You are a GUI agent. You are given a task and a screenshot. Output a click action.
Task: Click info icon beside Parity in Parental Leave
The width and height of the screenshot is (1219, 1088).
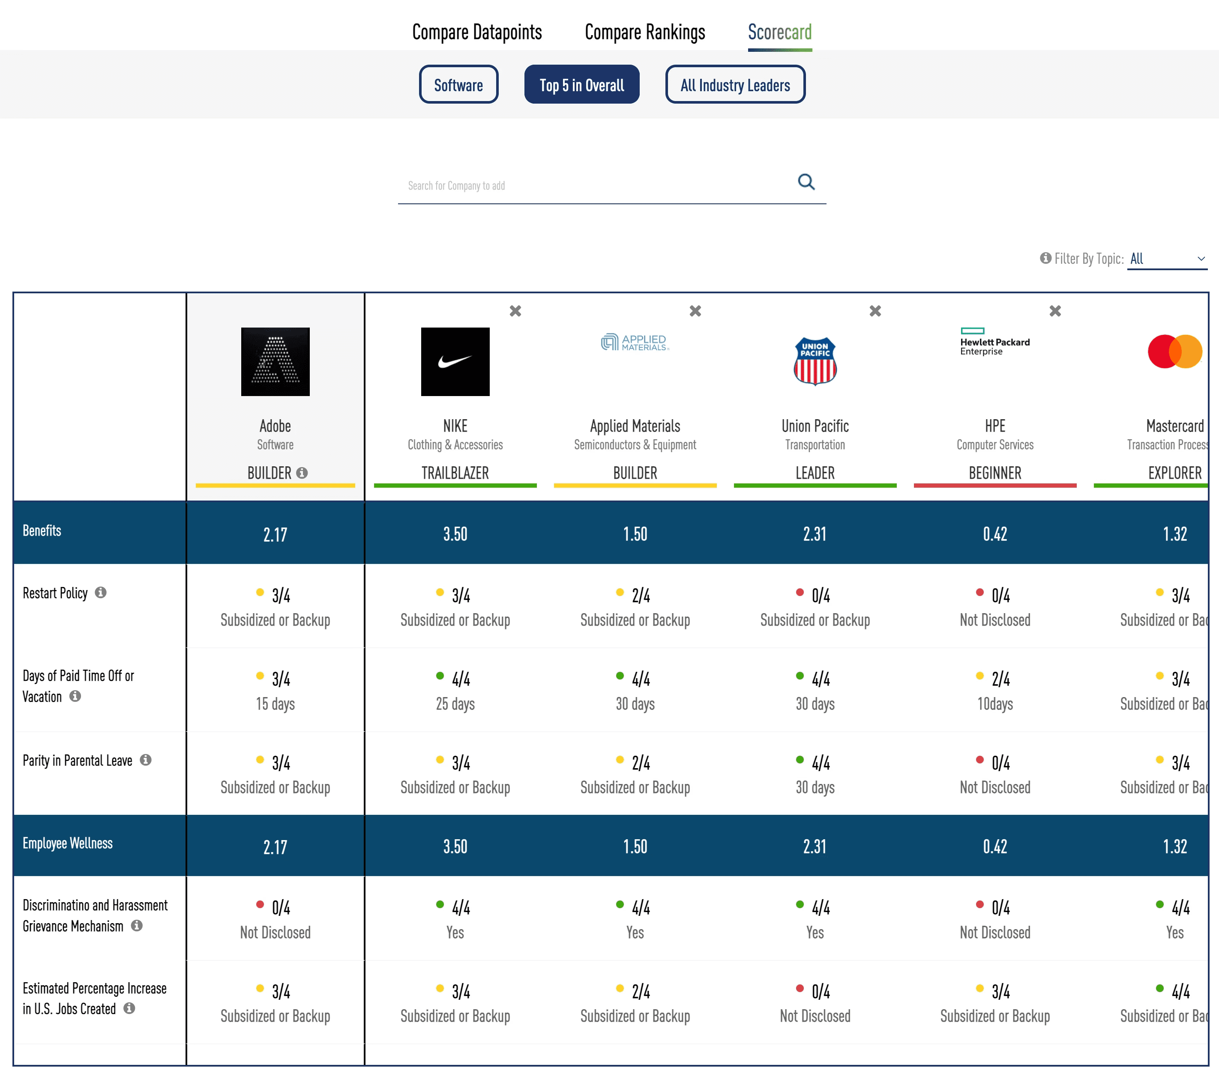146,760
